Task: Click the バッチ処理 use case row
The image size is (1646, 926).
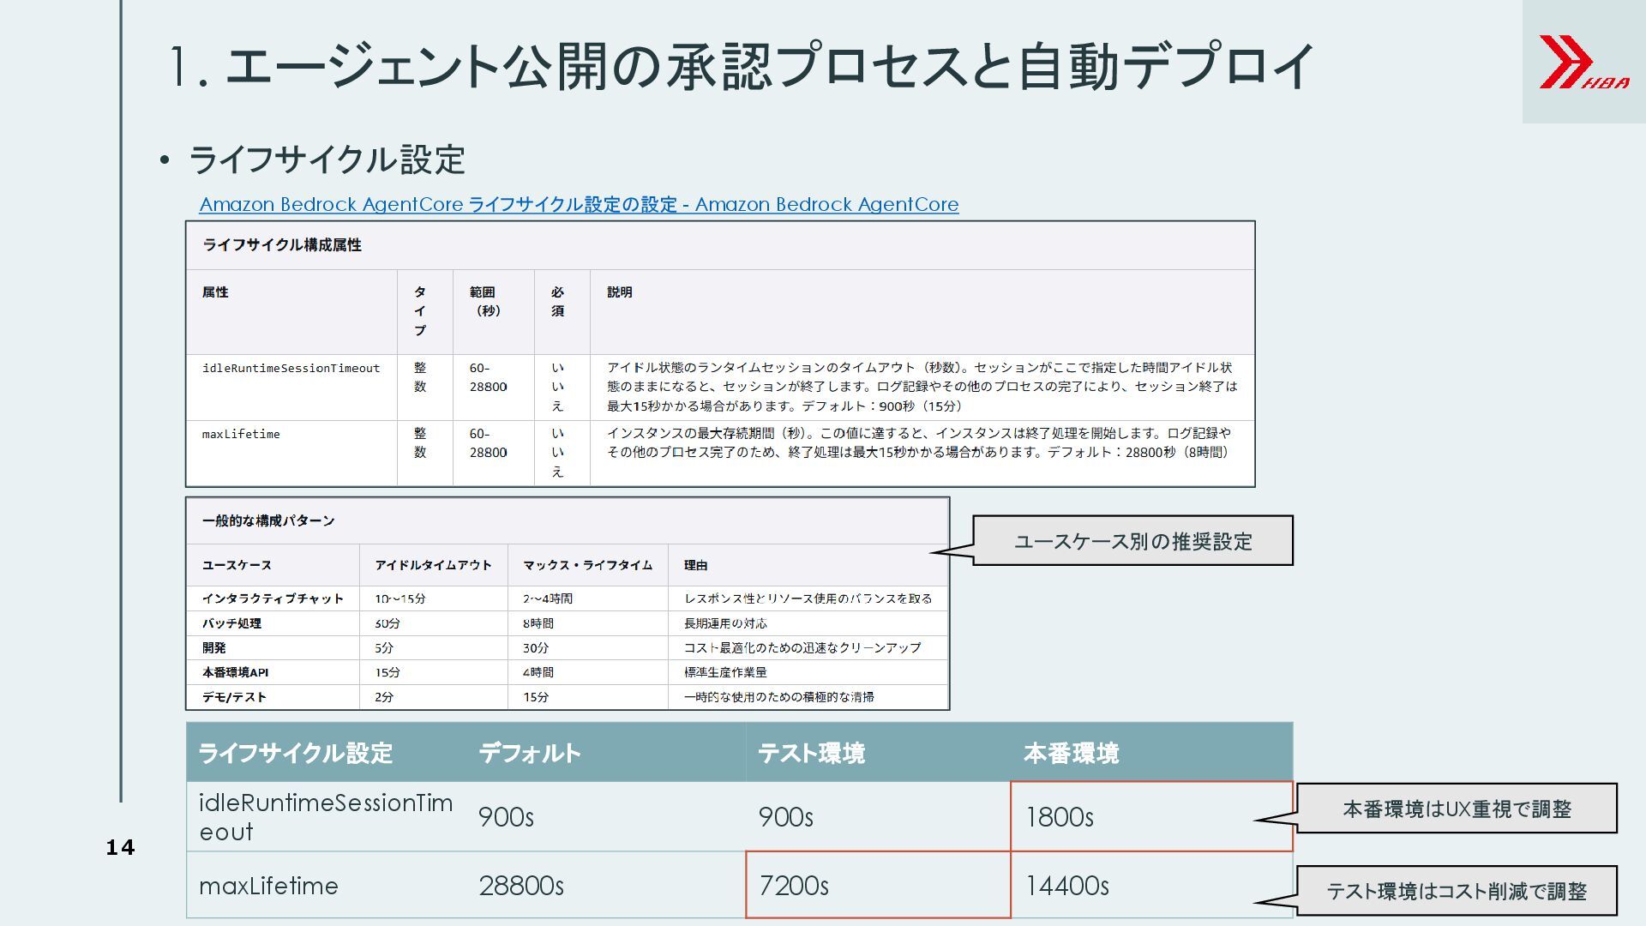Action: tap(231, 623)
